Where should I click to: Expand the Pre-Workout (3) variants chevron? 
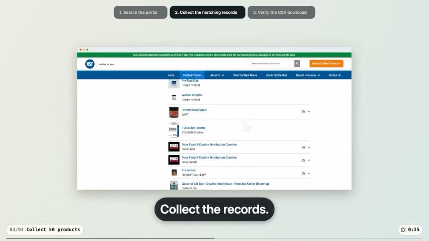[309, 173]
